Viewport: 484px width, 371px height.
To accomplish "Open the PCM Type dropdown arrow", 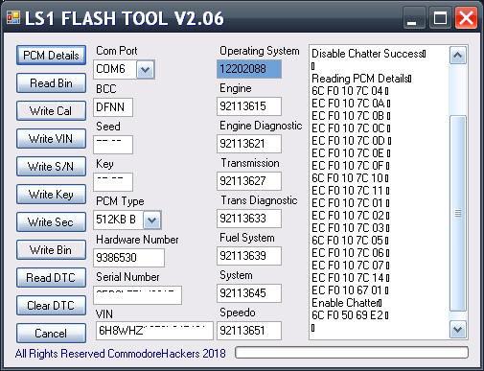I will [152, 220].
